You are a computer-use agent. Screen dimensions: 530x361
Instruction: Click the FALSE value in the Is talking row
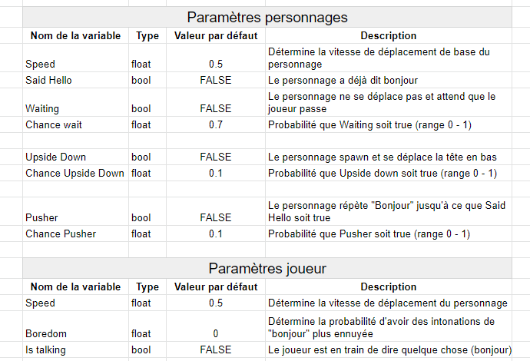point(216,349)
